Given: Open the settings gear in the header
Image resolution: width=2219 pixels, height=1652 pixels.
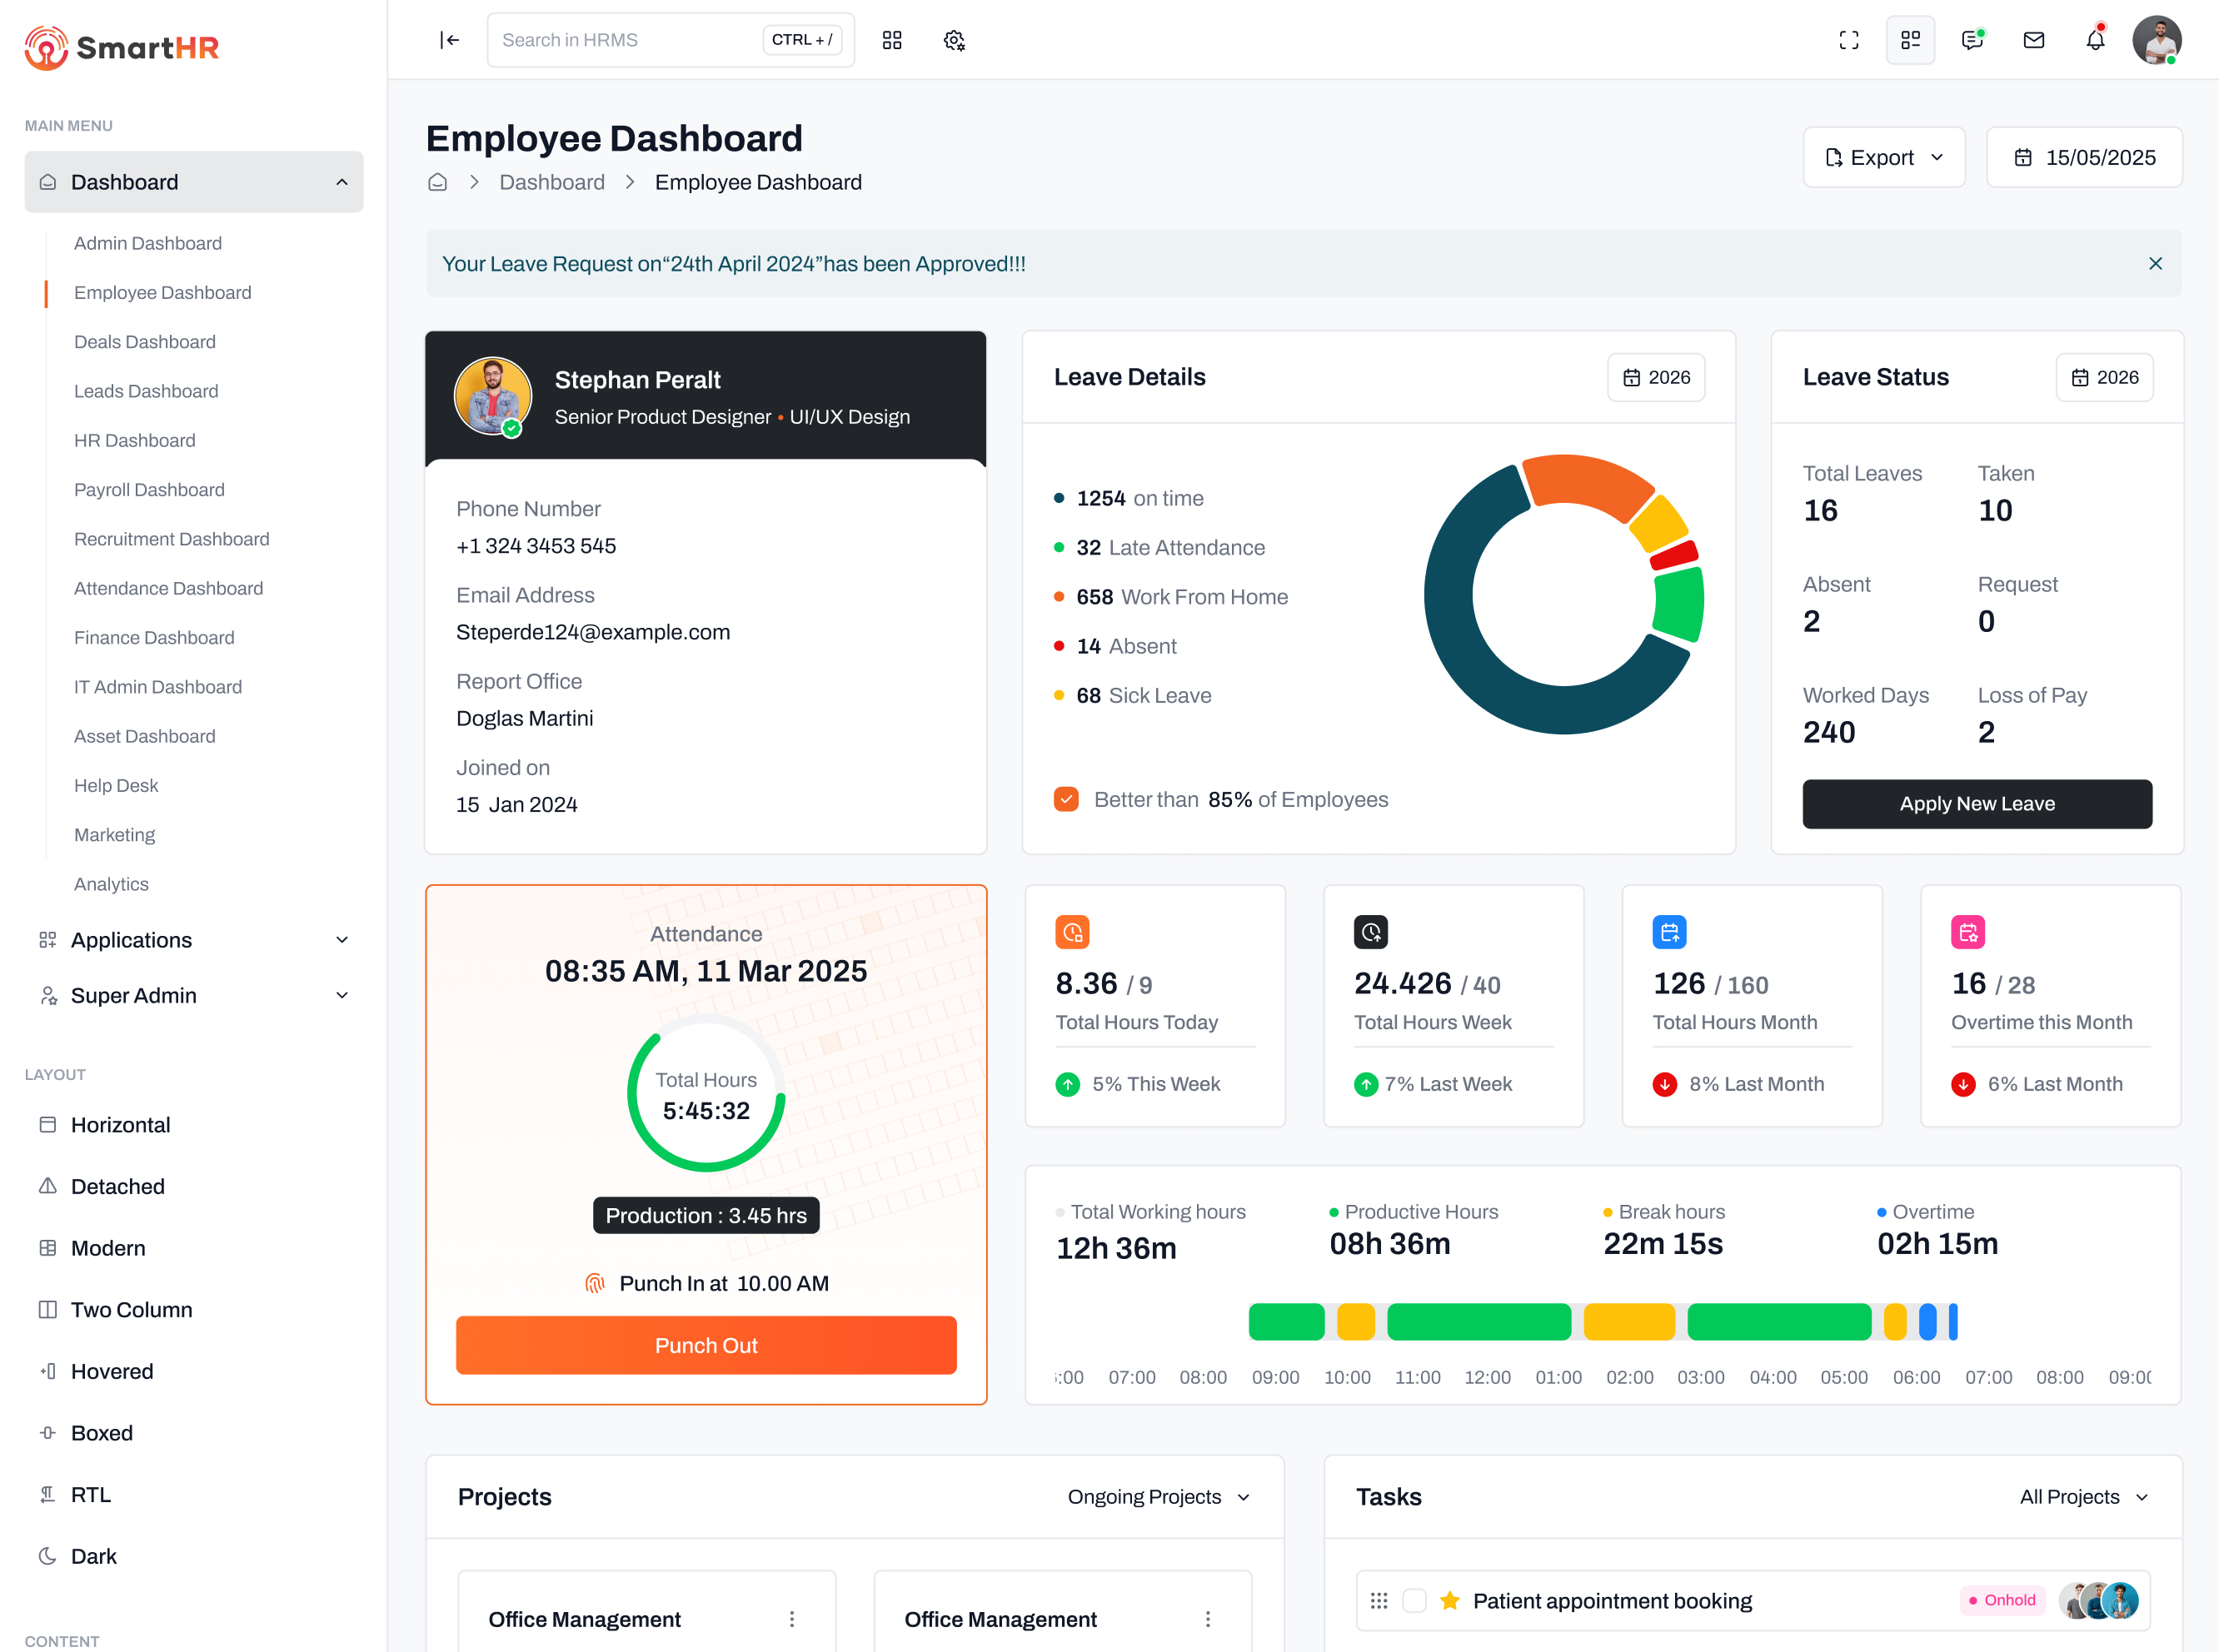Looking at the screenshot, I should [x=954, y=40].
